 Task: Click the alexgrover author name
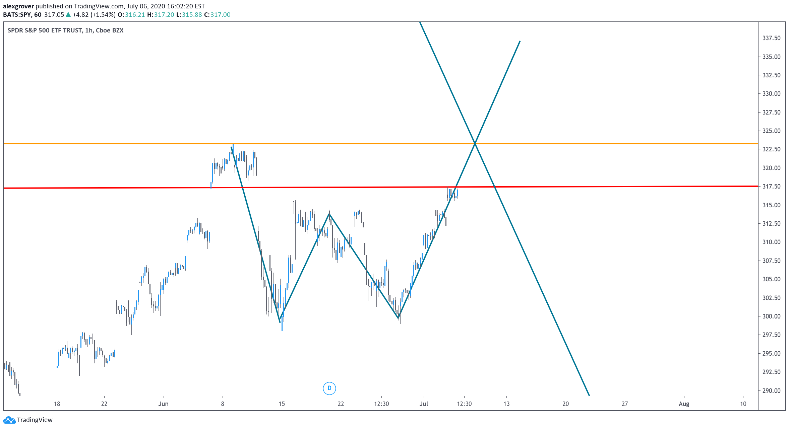[18, 6]
